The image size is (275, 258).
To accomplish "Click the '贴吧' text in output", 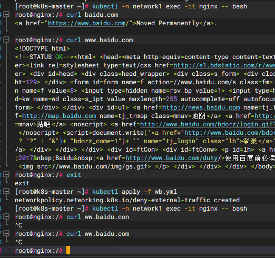I will pos(43,124).
